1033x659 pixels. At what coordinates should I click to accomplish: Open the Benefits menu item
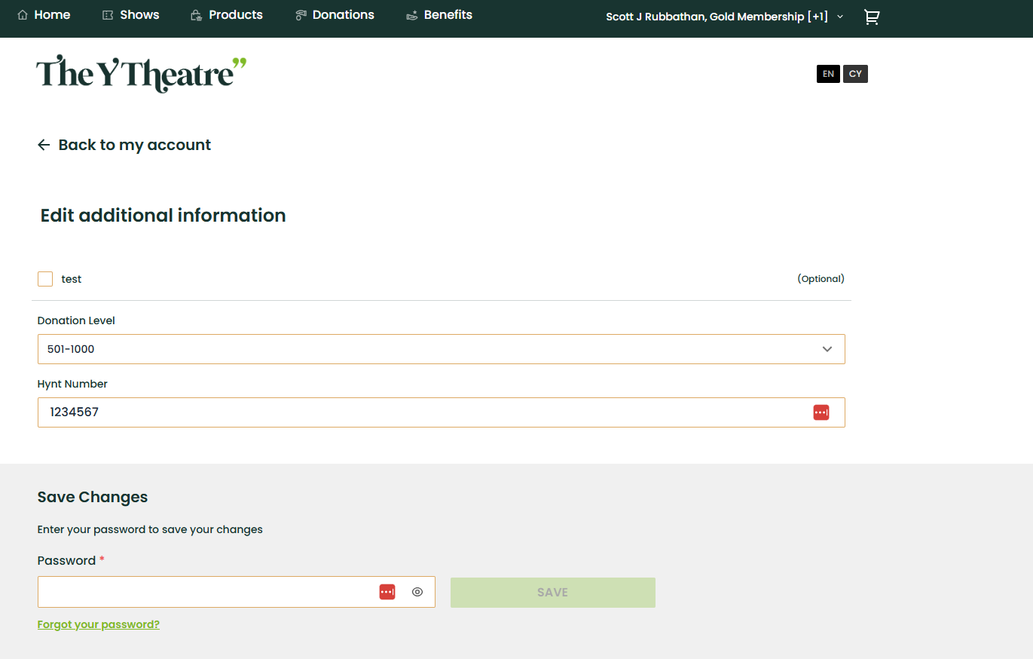click(439, 15)
